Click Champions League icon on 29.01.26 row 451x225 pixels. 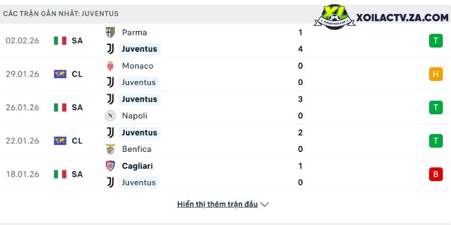60,74
